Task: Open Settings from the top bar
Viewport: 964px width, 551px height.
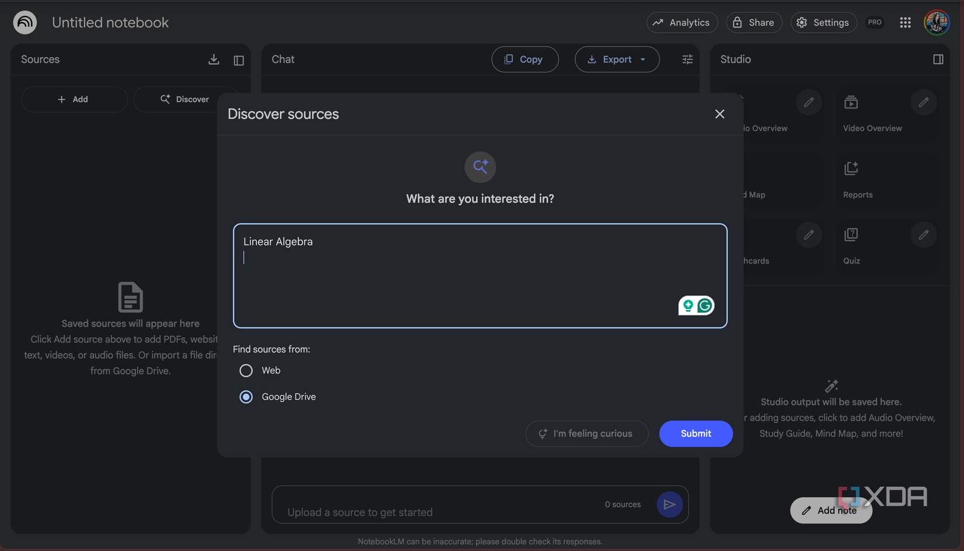Action: tap(823, 22)
